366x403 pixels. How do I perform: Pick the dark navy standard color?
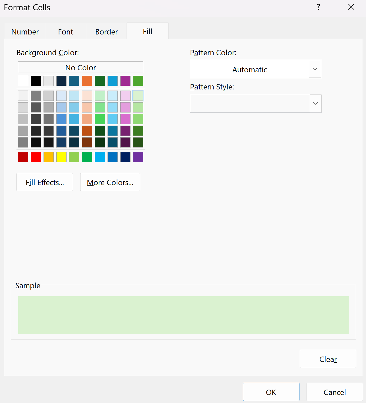tap(125, 157)
